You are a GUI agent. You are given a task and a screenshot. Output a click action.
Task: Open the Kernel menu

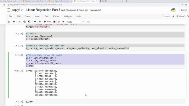pyautogui.click(x=56, y=16)
